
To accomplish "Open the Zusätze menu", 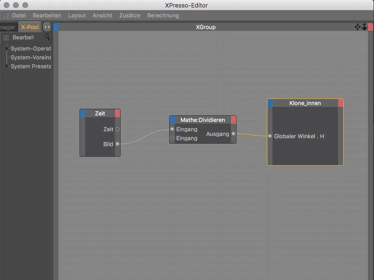I will pyautogui.click(x=130, y=15).
